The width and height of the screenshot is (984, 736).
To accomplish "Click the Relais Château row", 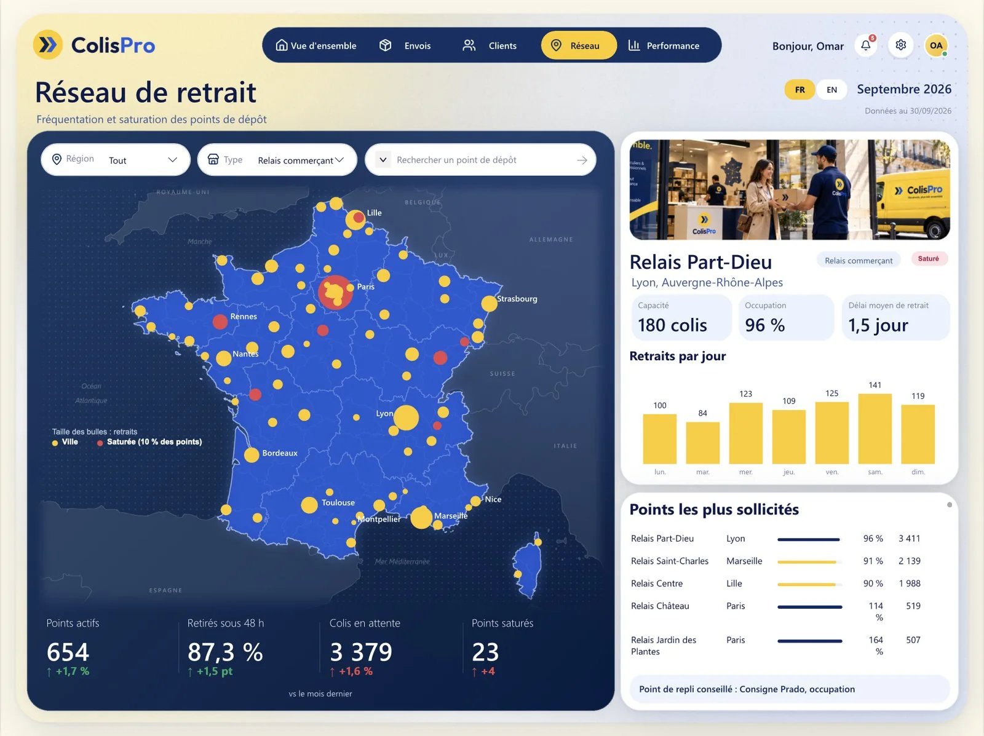I will click(x=776, y=611).
